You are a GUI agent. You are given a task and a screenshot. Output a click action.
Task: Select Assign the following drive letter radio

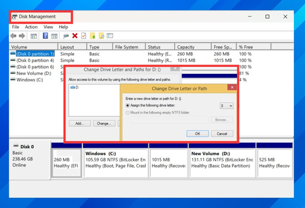128,105
